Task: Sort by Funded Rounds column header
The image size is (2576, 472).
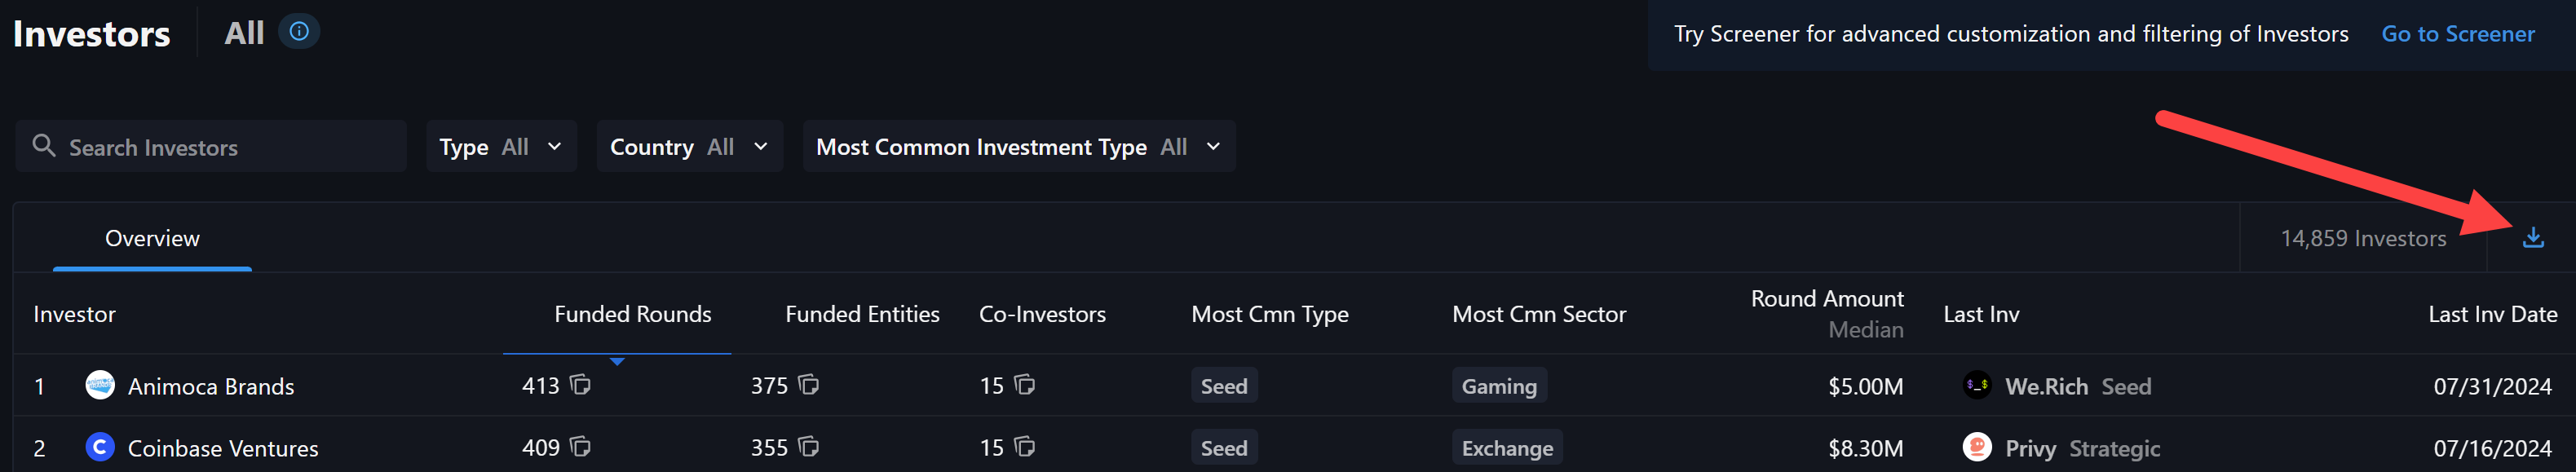Action: (633, 314)
